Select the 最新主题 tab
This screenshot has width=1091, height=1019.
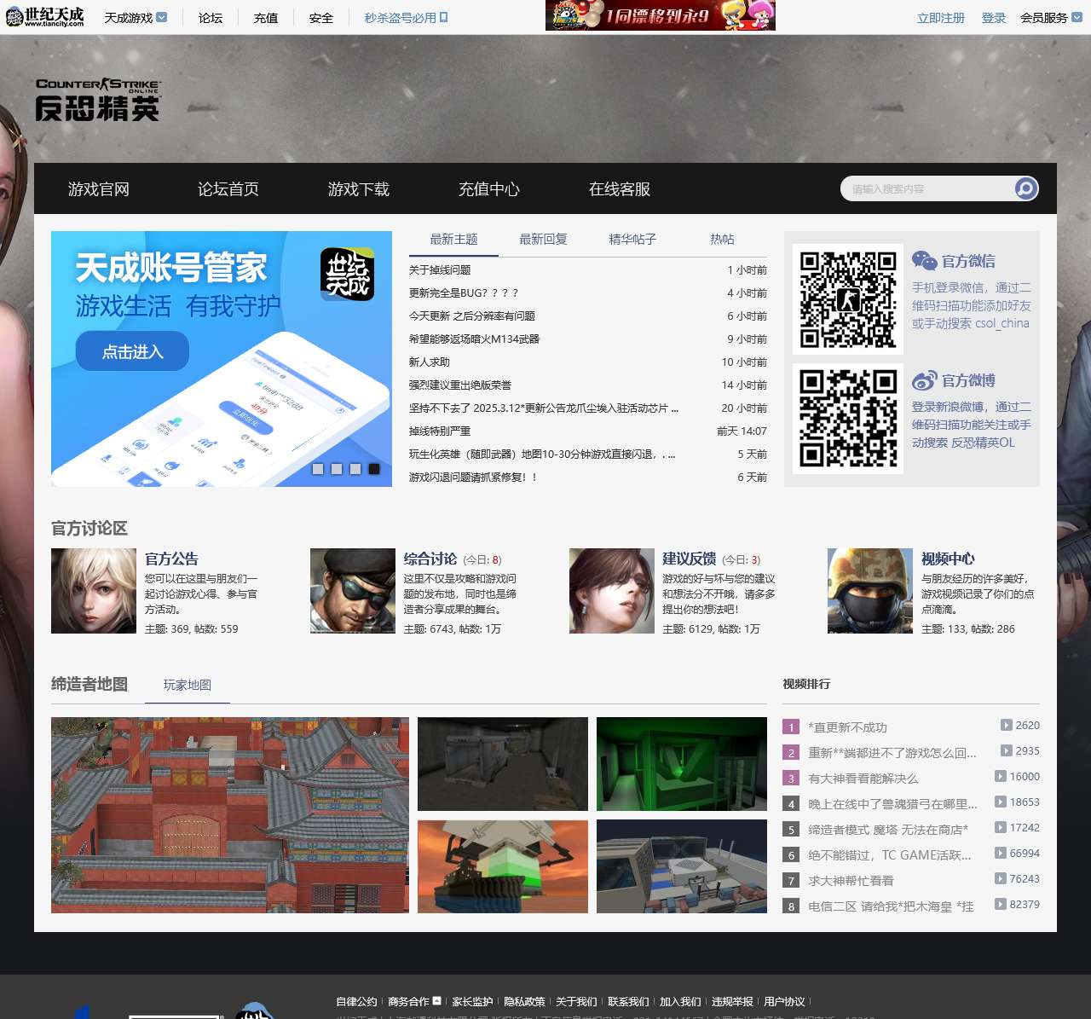(453, 240)
